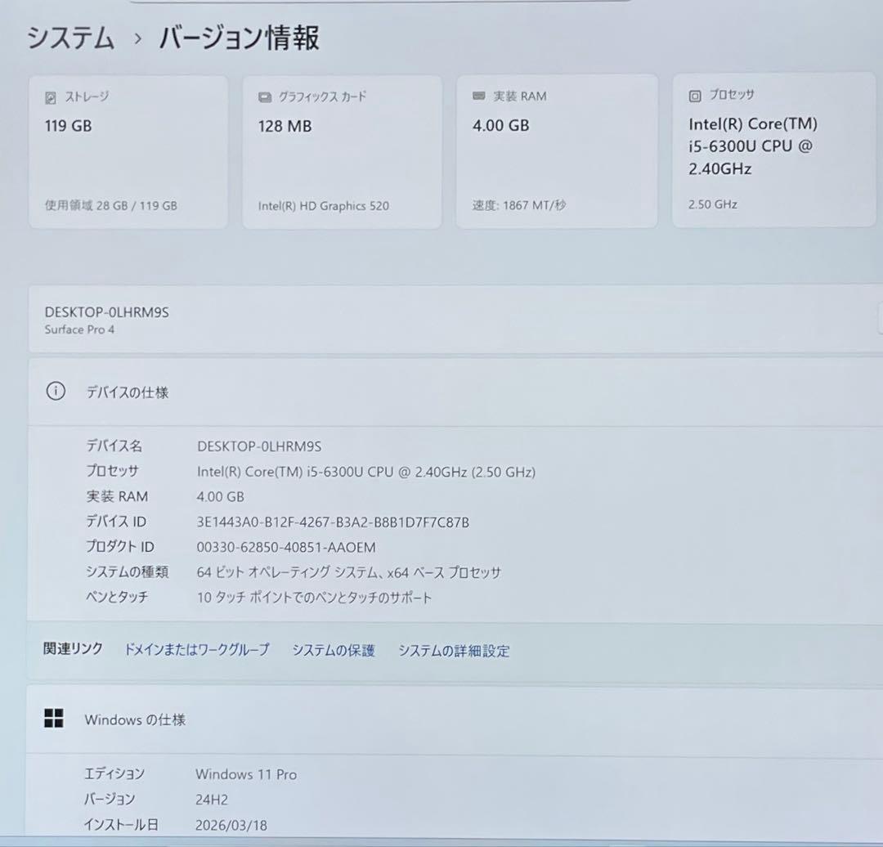Image resolution: width=883 pixels, height=847 pixels.
Task: Click the プロダクト ID label
Action: [x=120, y=546]
